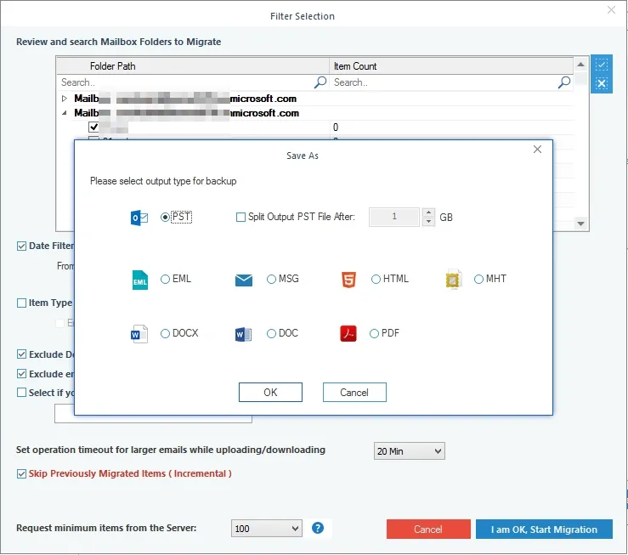The width and height of the screenshot is (628, 555).
Task: Toggle the Date Filter checkbox
Action: click(x=21, y=246)
